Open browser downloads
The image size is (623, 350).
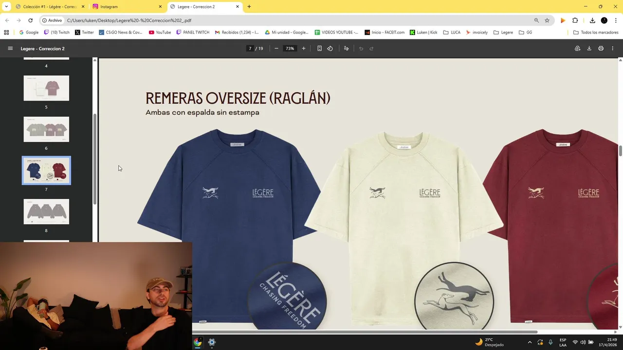point(592,20)
